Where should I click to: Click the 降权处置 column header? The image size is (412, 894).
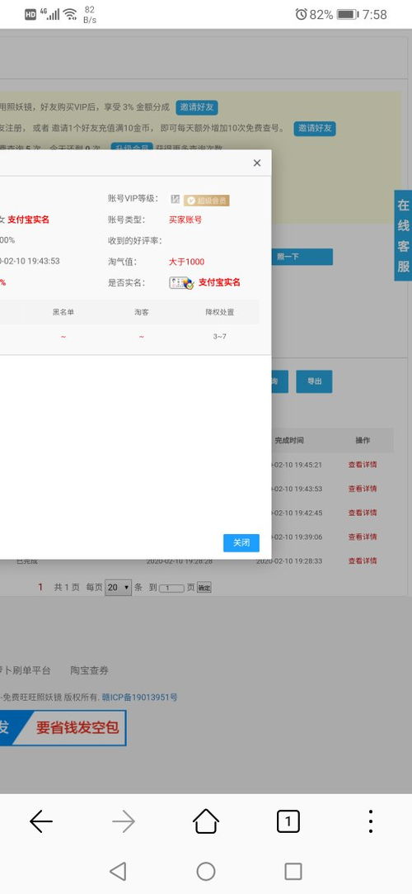point(220,312)
